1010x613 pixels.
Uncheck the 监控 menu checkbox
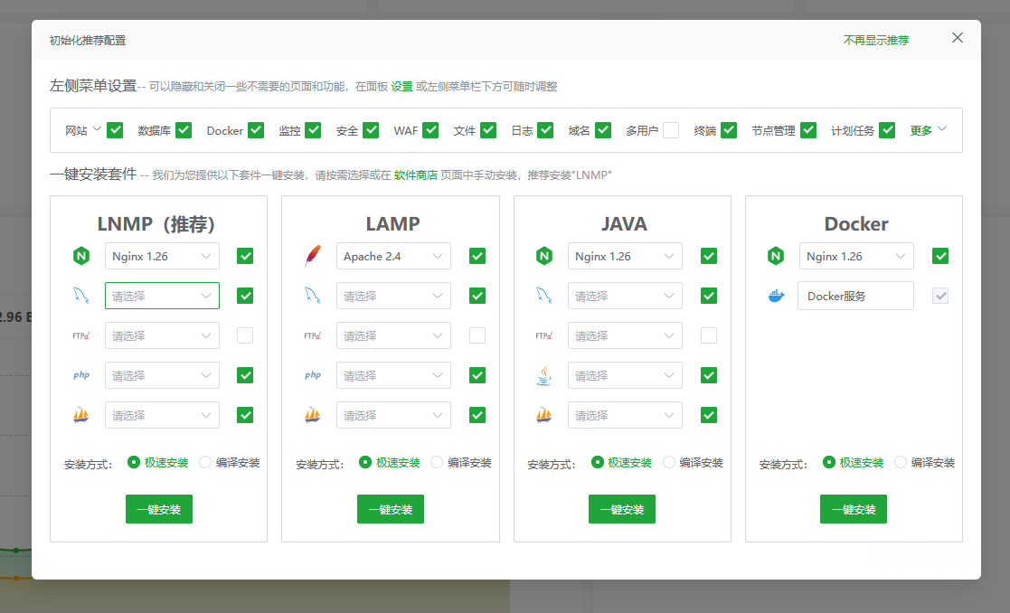tap(313, 130)
